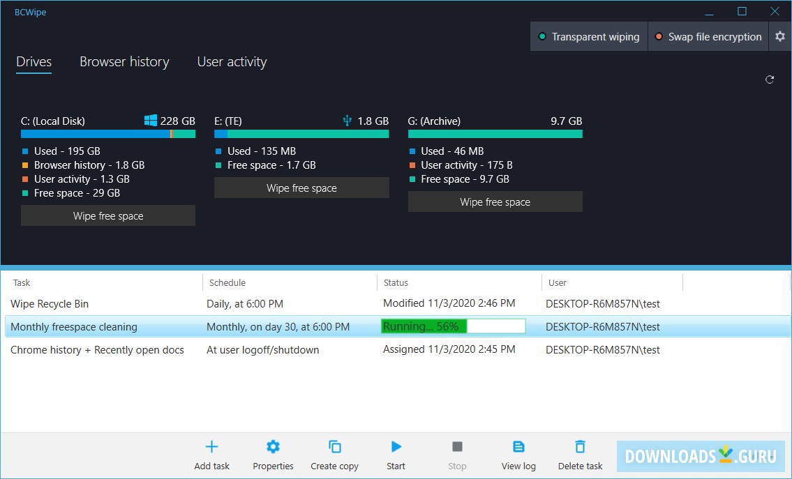This screenshot has height=479, width=792.
Task: Sort by the Task column header
Action: coord(22,282)
